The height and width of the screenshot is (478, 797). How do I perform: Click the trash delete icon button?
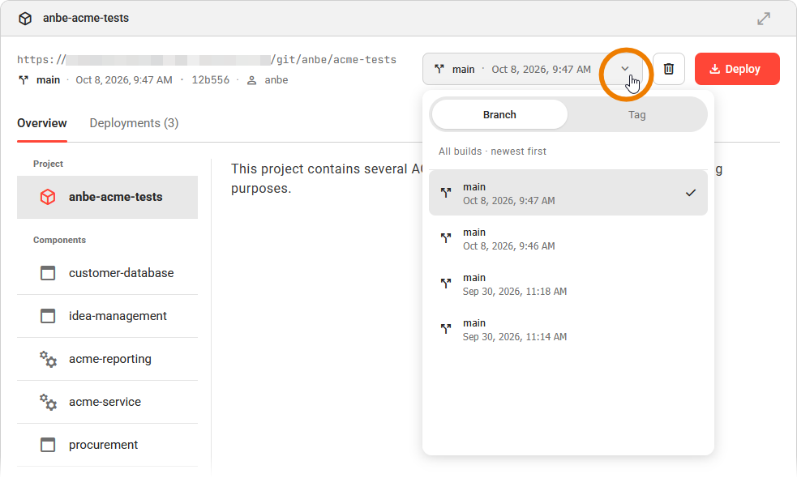[668, 69]
